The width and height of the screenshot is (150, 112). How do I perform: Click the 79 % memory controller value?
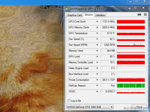tap(108, 62)
